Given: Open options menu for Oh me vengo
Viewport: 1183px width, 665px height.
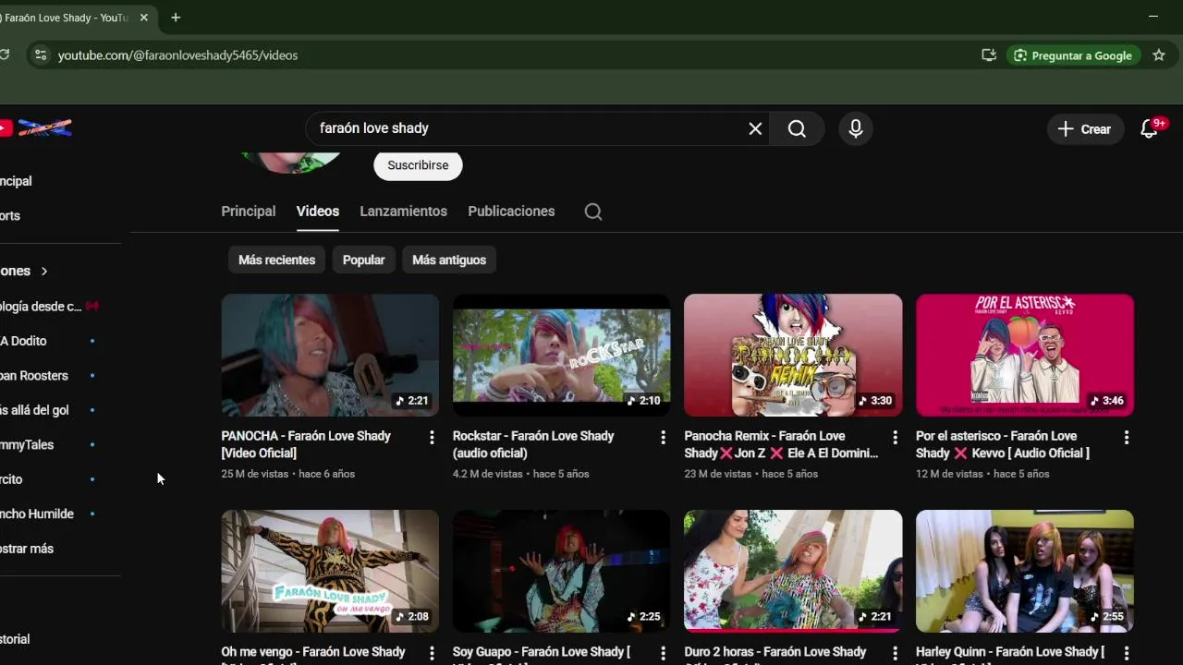Looking at the screenshot, I should 431,654.
